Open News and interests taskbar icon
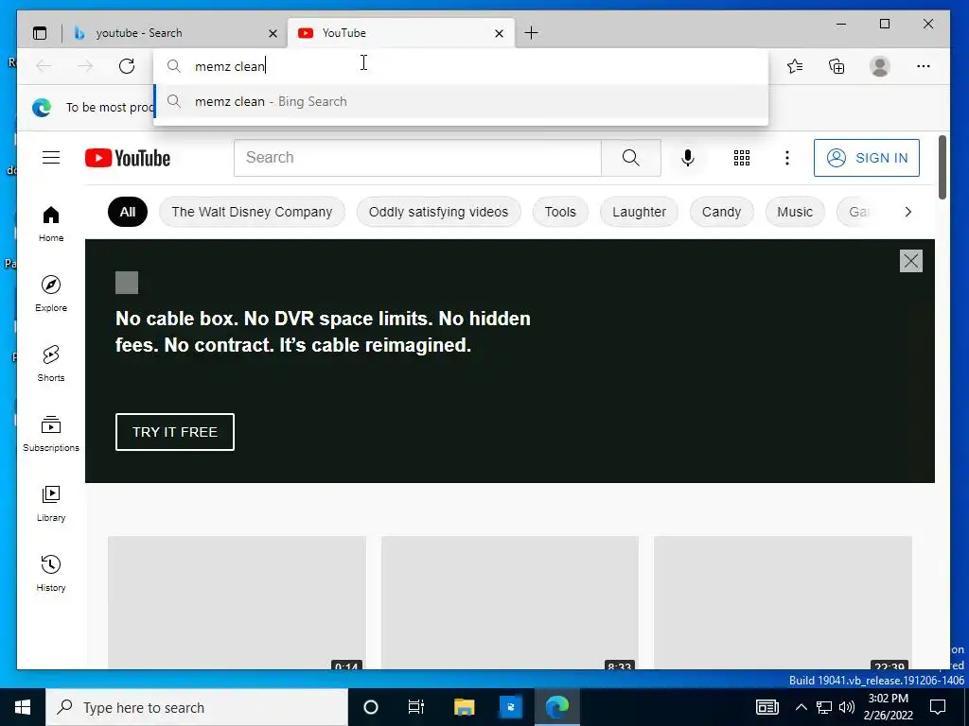 [767, 707]
